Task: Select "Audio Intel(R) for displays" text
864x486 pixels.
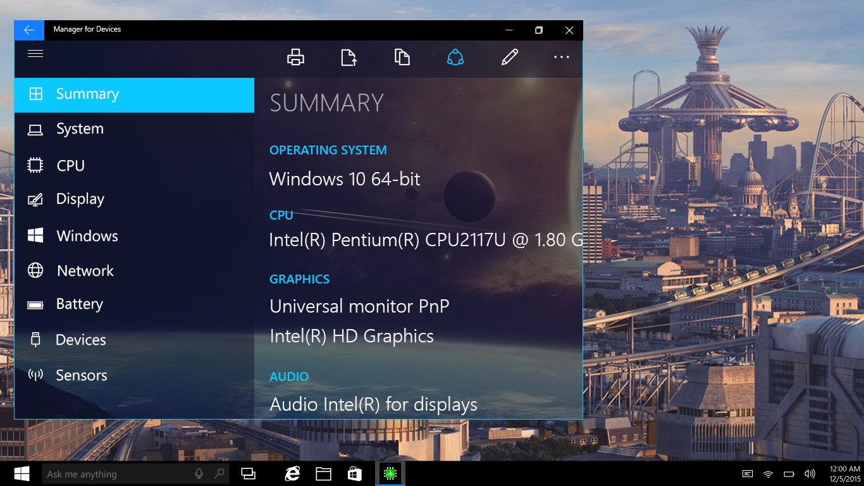Action: [x=373, y=404]
